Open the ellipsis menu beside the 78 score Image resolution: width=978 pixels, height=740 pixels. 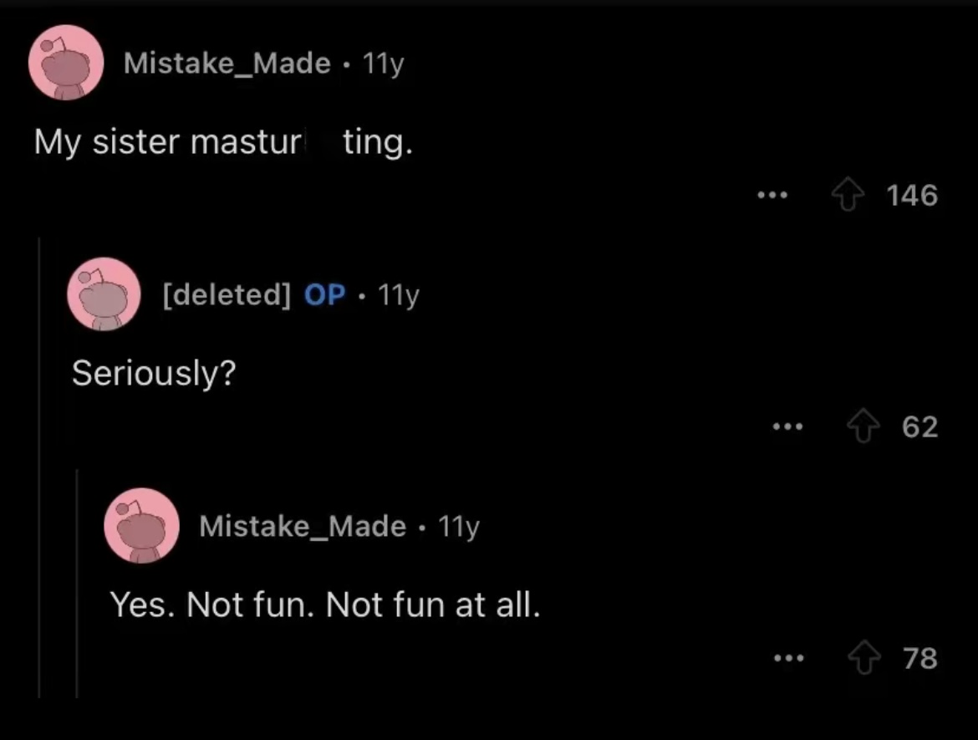787,659
